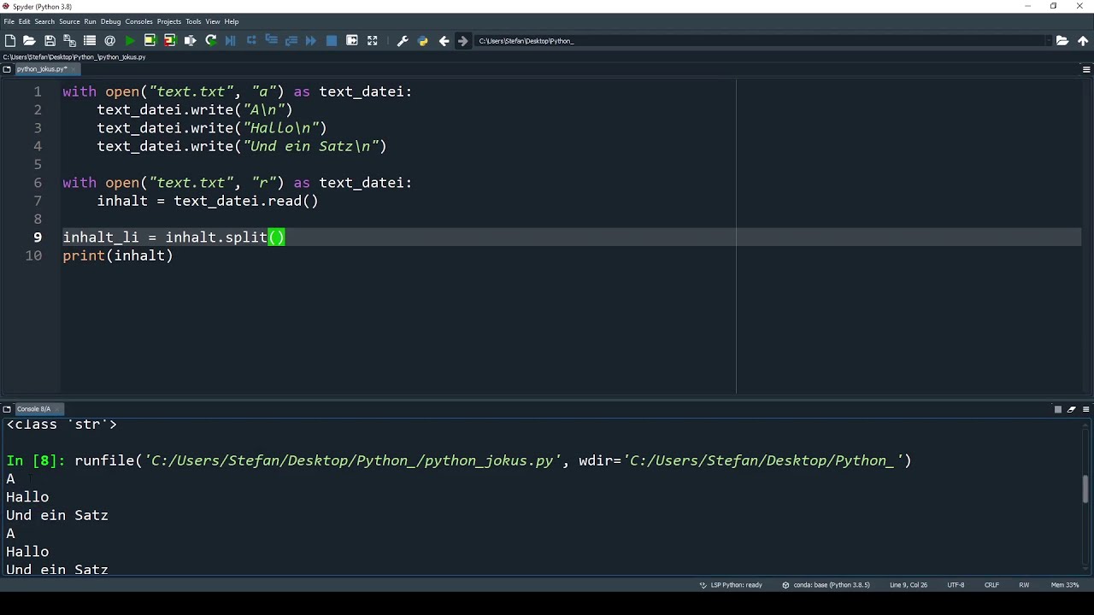Click the CRLF line ending status
Screen dimensions: 1094x615
click(991, 585)
